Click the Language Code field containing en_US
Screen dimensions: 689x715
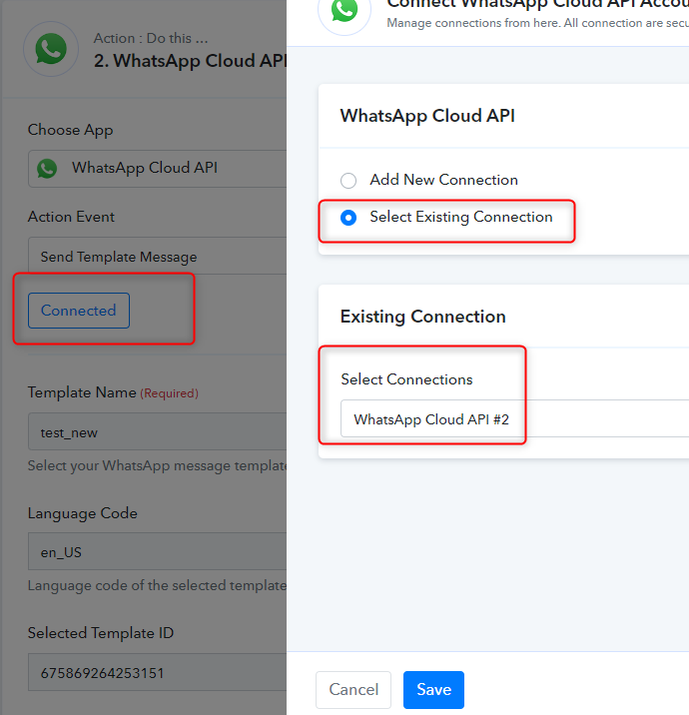point(158,551)
